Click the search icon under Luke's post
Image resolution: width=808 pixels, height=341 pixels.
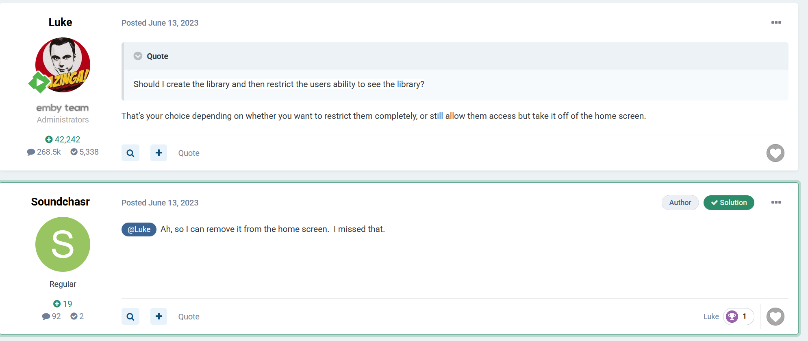(130, 153)
